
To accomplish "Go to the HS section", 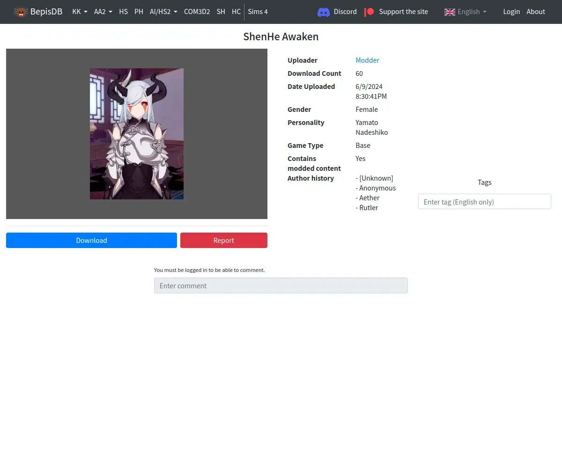I will [123, 12].
